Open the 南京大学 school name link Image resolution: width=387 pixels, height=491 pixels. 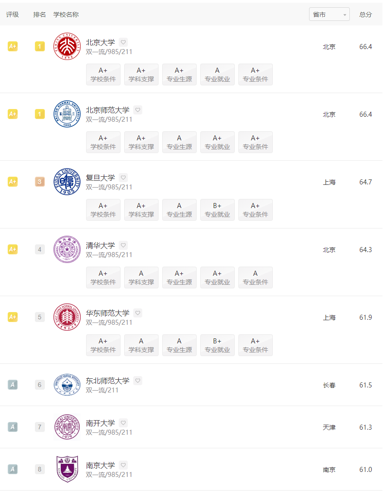100,465
